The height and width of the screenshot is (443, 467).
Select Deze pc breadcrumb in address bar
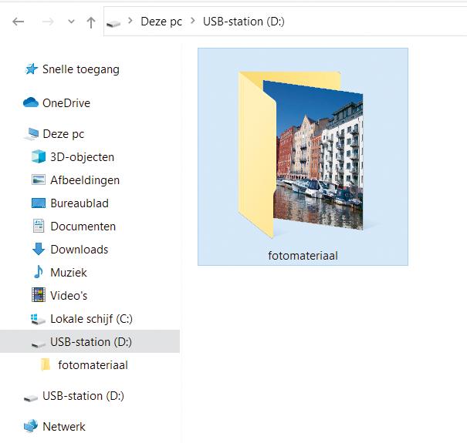[x=161, y=22]
